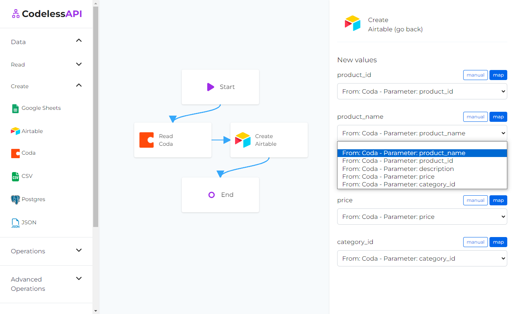This screenshot has width=515, height=314.
Task: Click the JSON label in sidebar
Action: point(29,222)
